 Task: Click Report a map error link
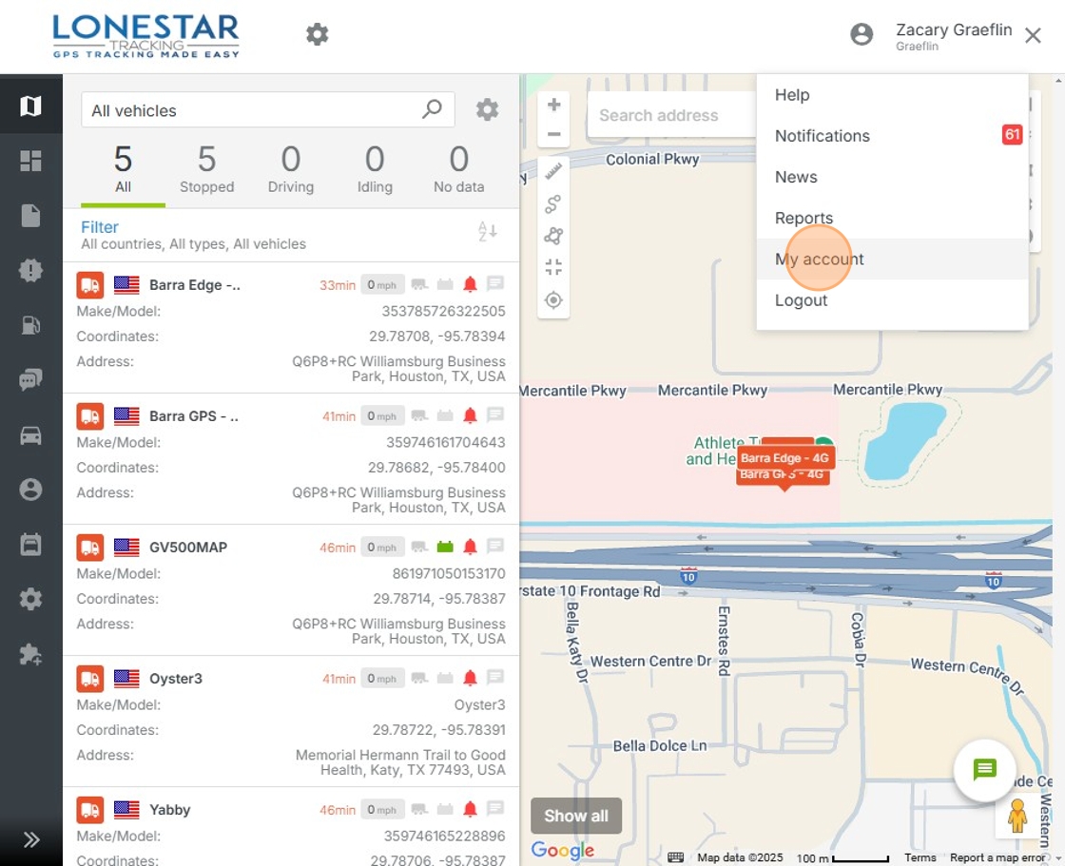pos(997,857)
